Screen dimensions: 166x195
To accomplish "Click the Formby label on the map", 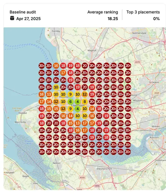I will 56,31.
